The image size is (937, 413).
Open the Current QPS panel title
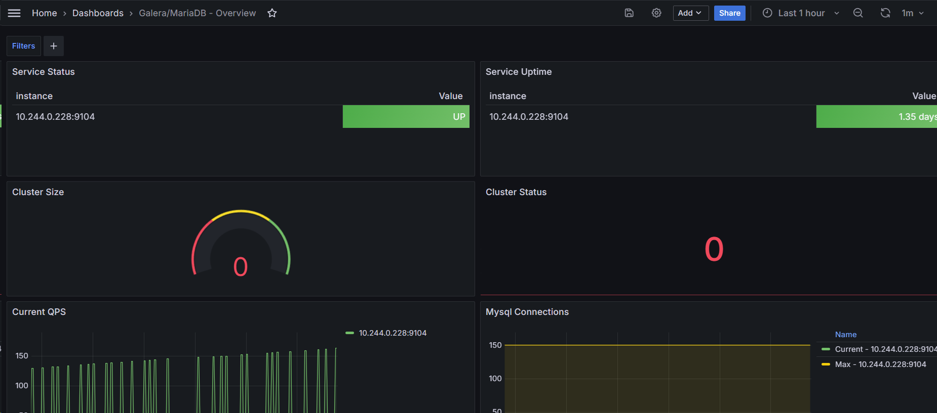[39, 312]
